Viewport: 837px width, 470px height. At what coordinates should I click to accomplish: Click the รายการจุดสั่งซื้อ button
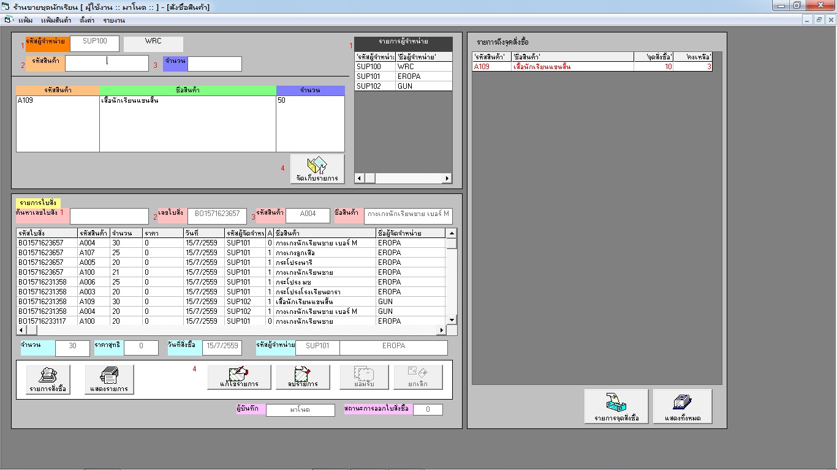click(x=616, y=406)
